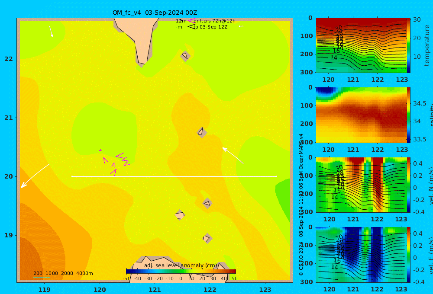Click longitude label 123 on main map
This screenshot has height=294, width=433.
click(265, 290)
